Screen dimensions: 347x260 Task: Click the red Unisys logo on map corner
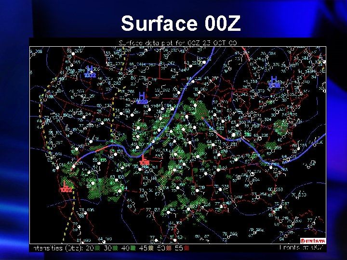coord(313,241)
